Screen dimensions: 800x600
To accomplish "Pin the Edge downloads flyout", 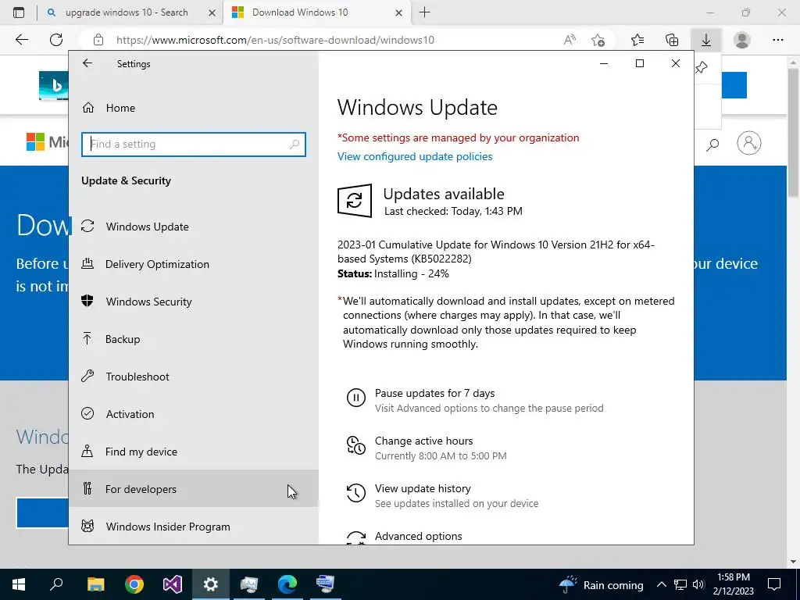I will (x=702, y=67).
